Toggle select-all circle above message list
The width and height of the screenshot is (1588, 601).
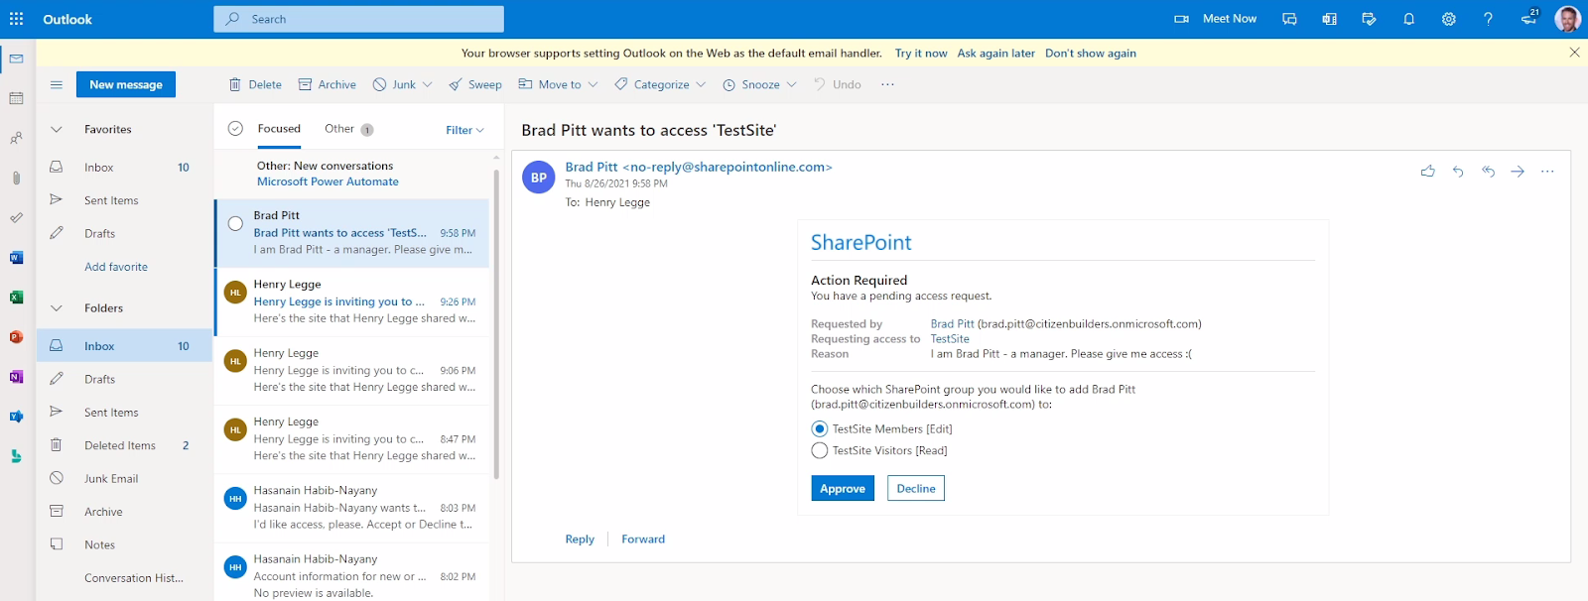(235, 129)
